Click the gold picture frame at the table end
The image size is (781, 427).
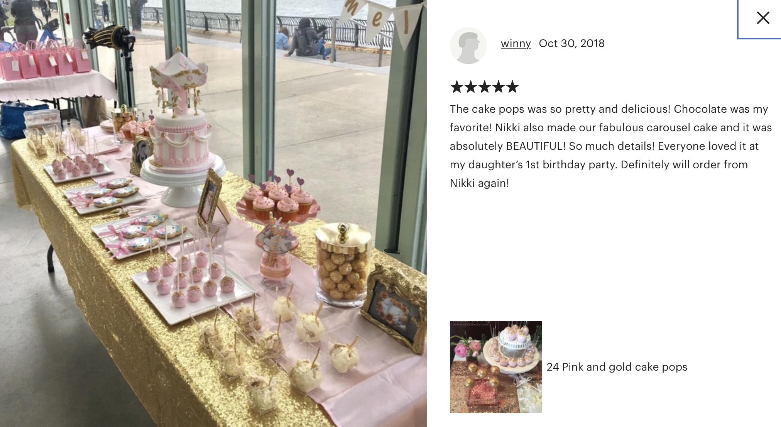click(394, 309)
